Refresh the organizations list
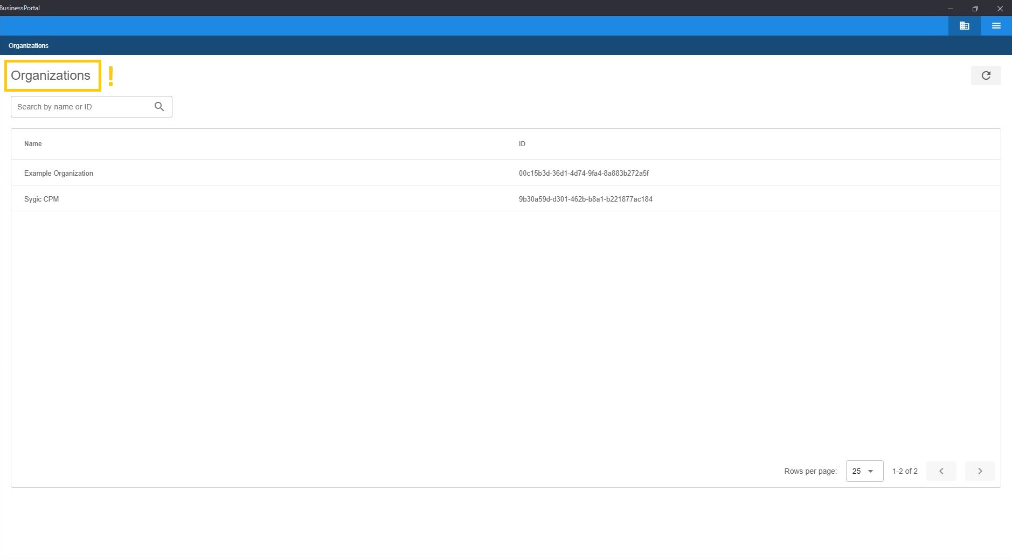The image size is (1012, 560). pos(986,75)
